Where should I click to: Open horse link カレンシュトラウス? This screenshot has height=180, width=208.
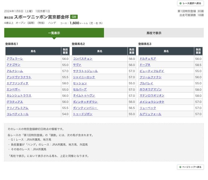click(x=19, y=95)
